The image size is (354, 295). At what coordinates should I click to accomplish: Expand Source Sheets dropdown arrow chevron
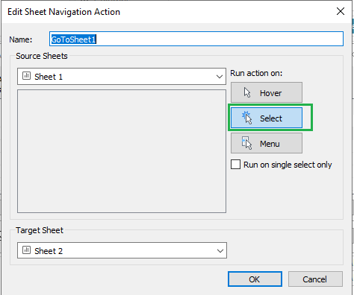click(x=220, y=77)
